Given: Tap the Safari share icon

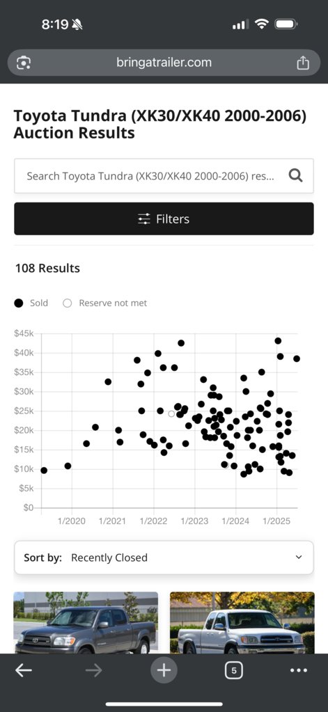Looking at the screenshot, I should [303, 63].
